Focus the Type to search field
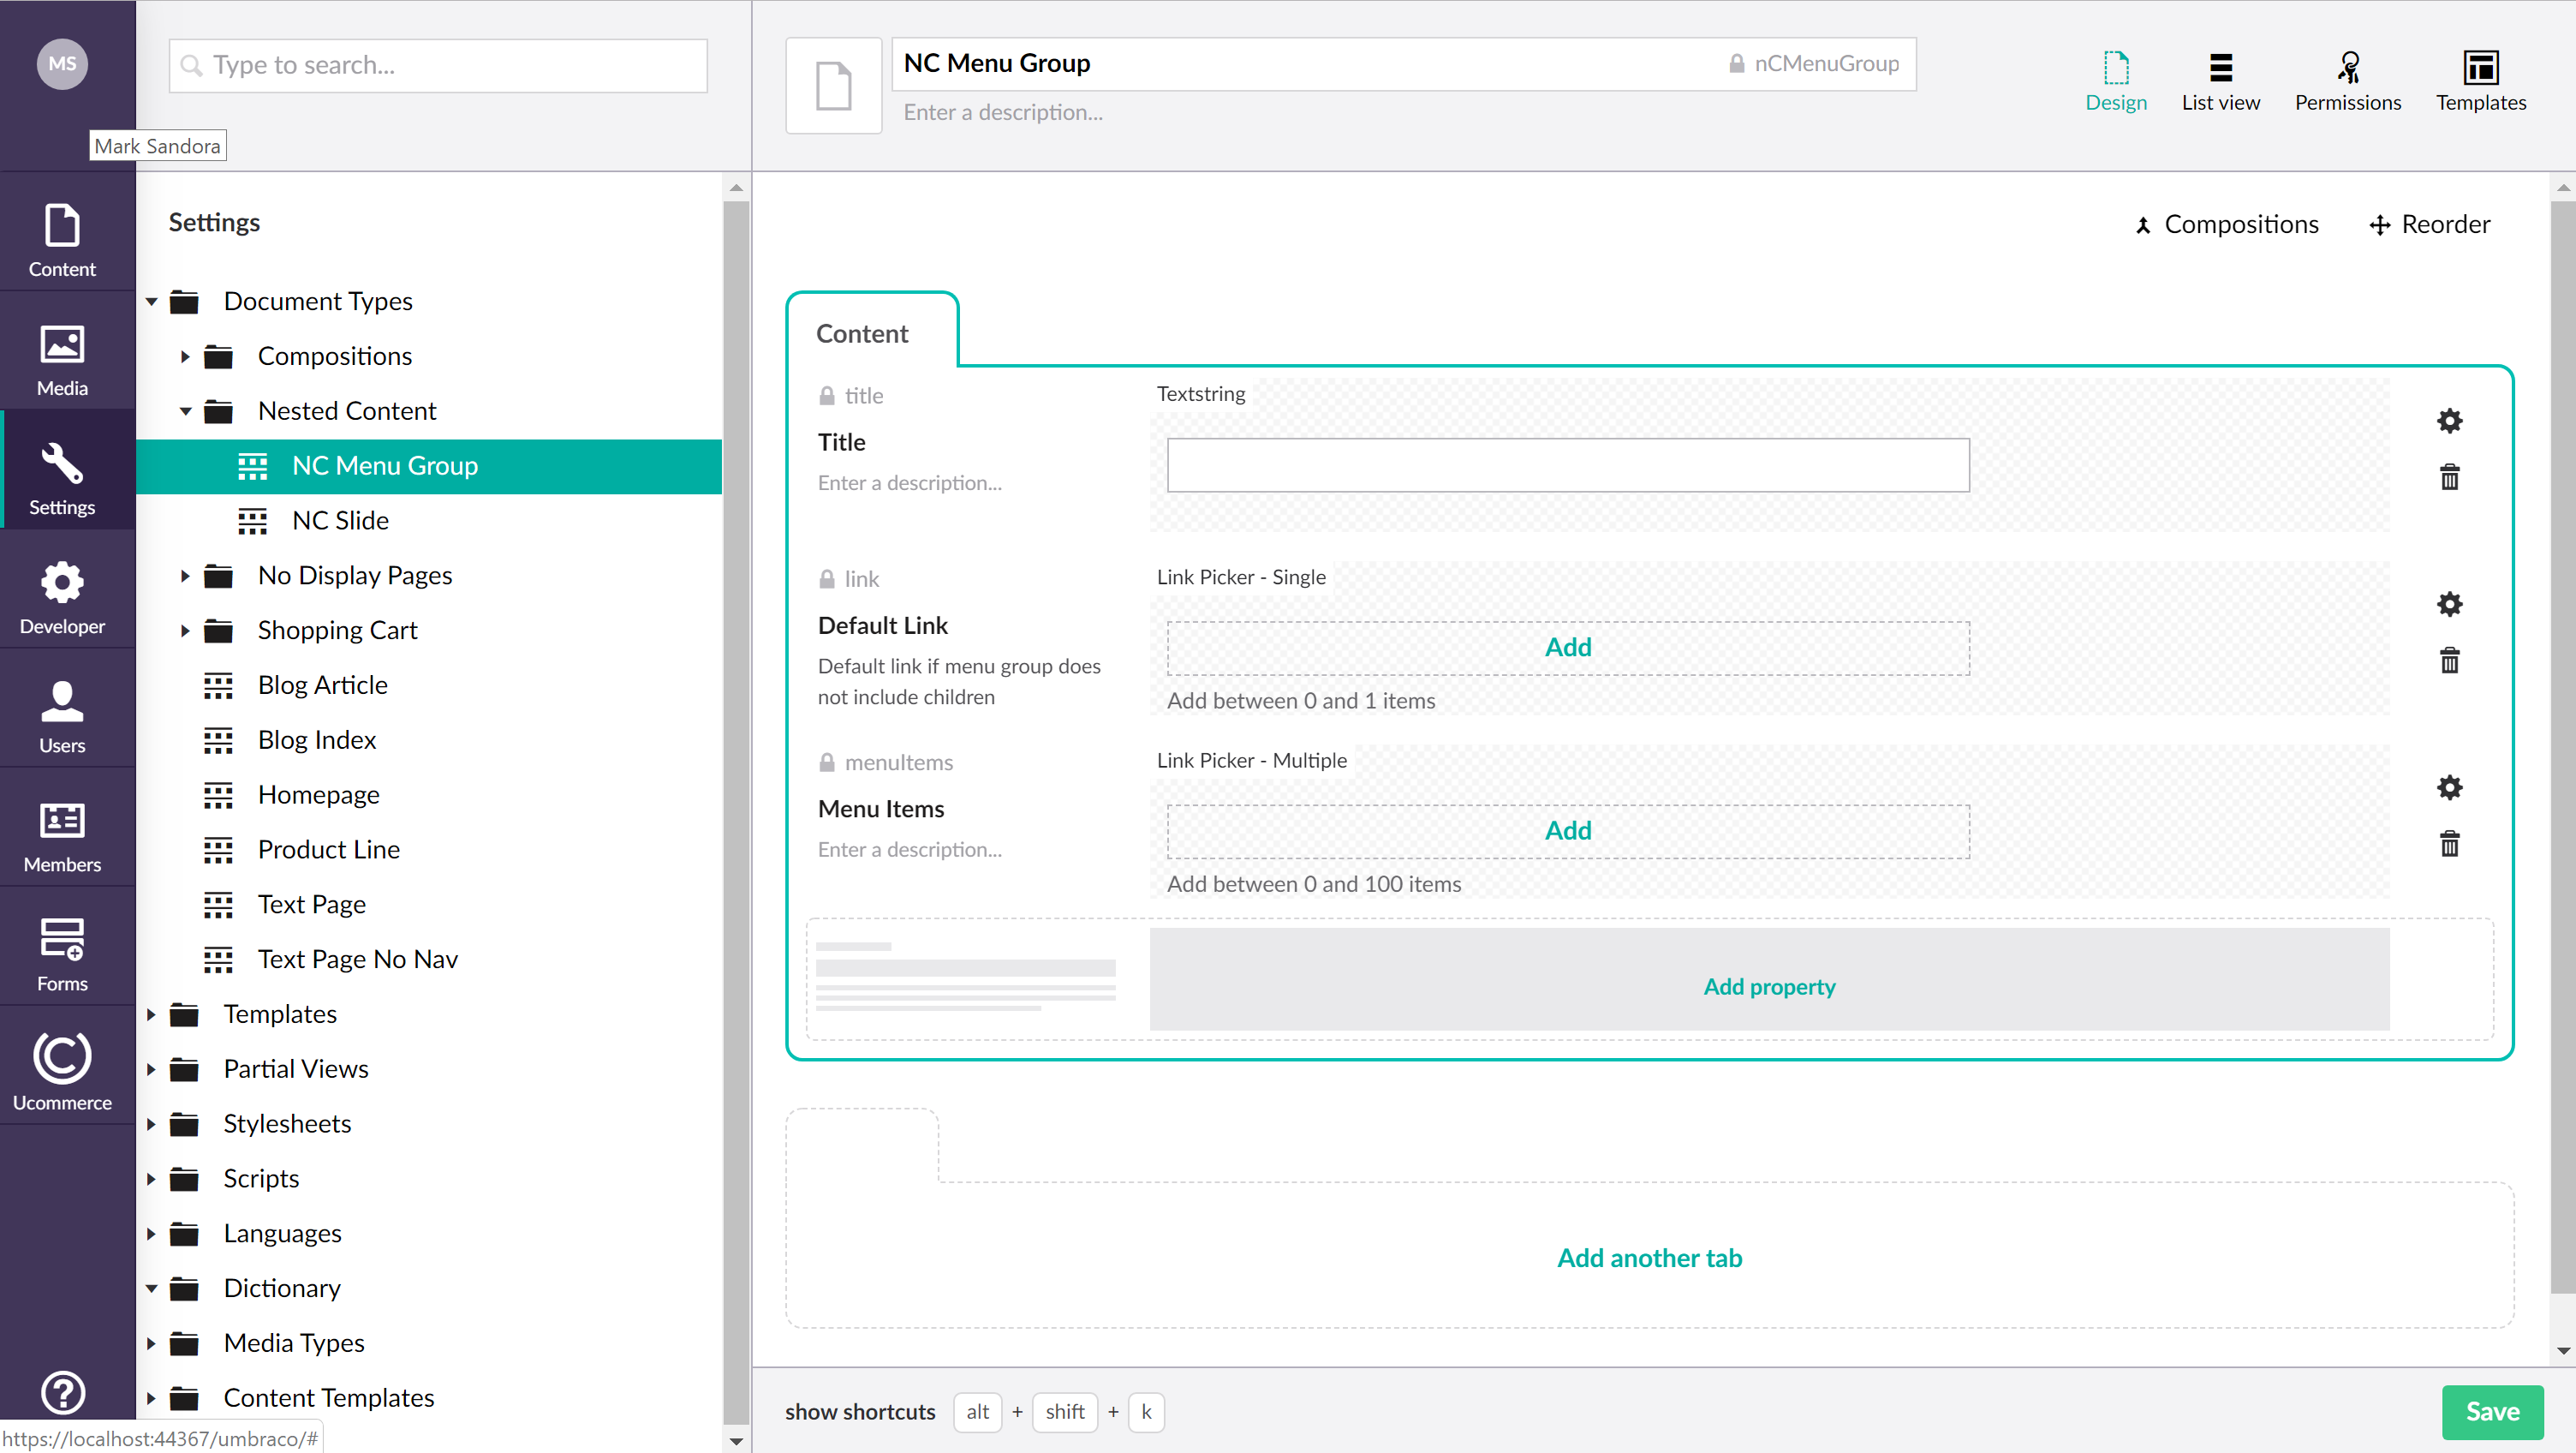 coord(438,65)
